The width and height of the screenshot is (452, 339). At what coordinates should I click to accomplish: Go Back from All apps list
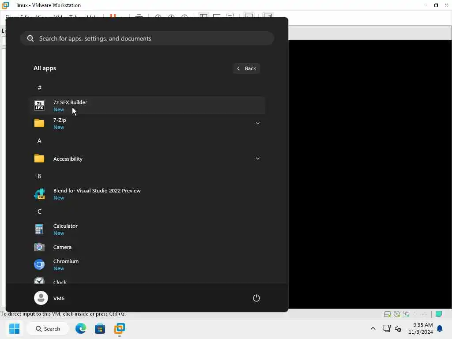(x=246, y=68)
